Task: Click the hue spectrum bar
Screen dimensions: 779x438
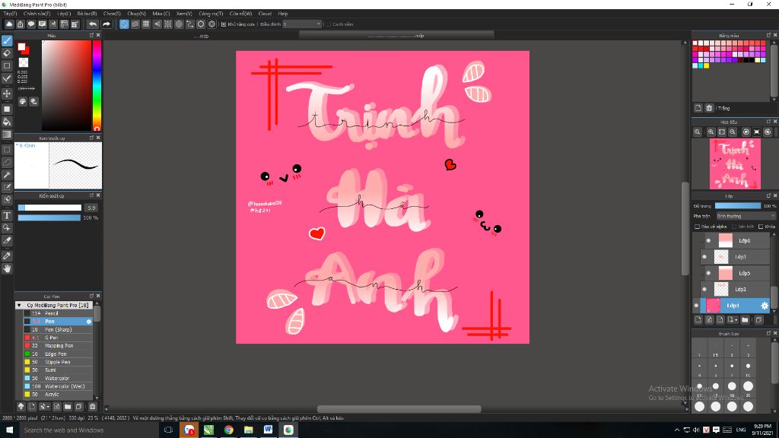Action: pyautogui.click(x=97, y=85)
